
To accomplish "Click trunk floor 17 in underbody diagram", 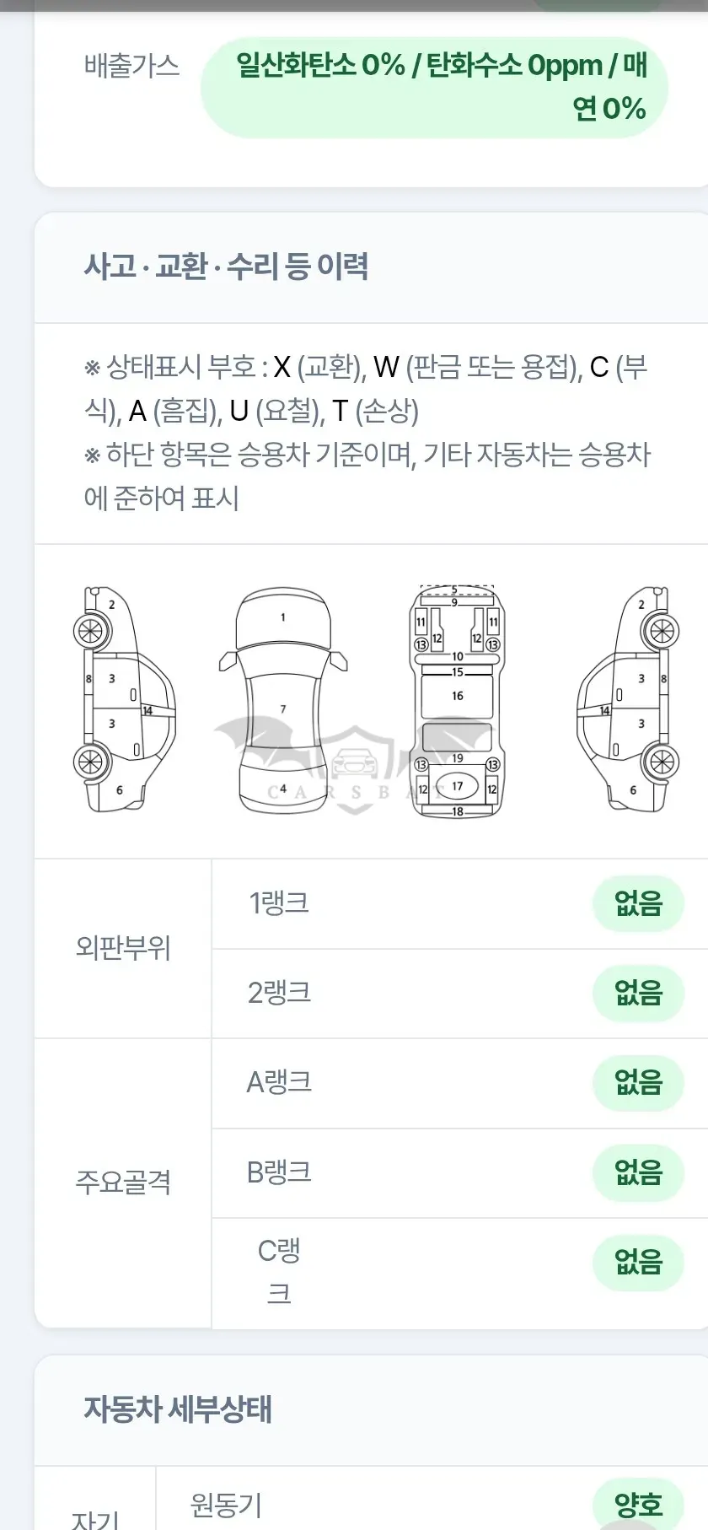I will tap(458, 786).
